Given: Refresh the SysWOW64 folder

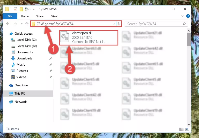Looking at the screenshot, I should [x=119, y=24].
